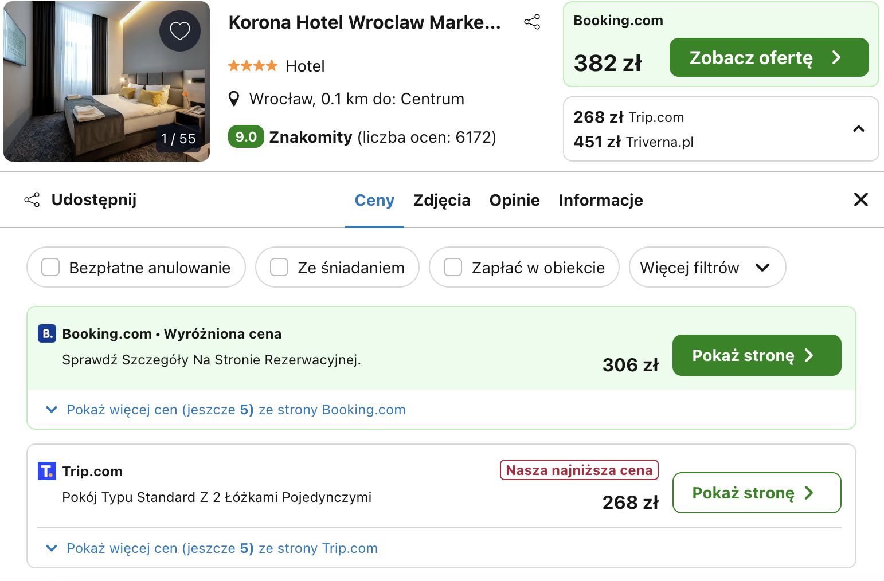
Task: Click the location pin icon
Action: 234,99
